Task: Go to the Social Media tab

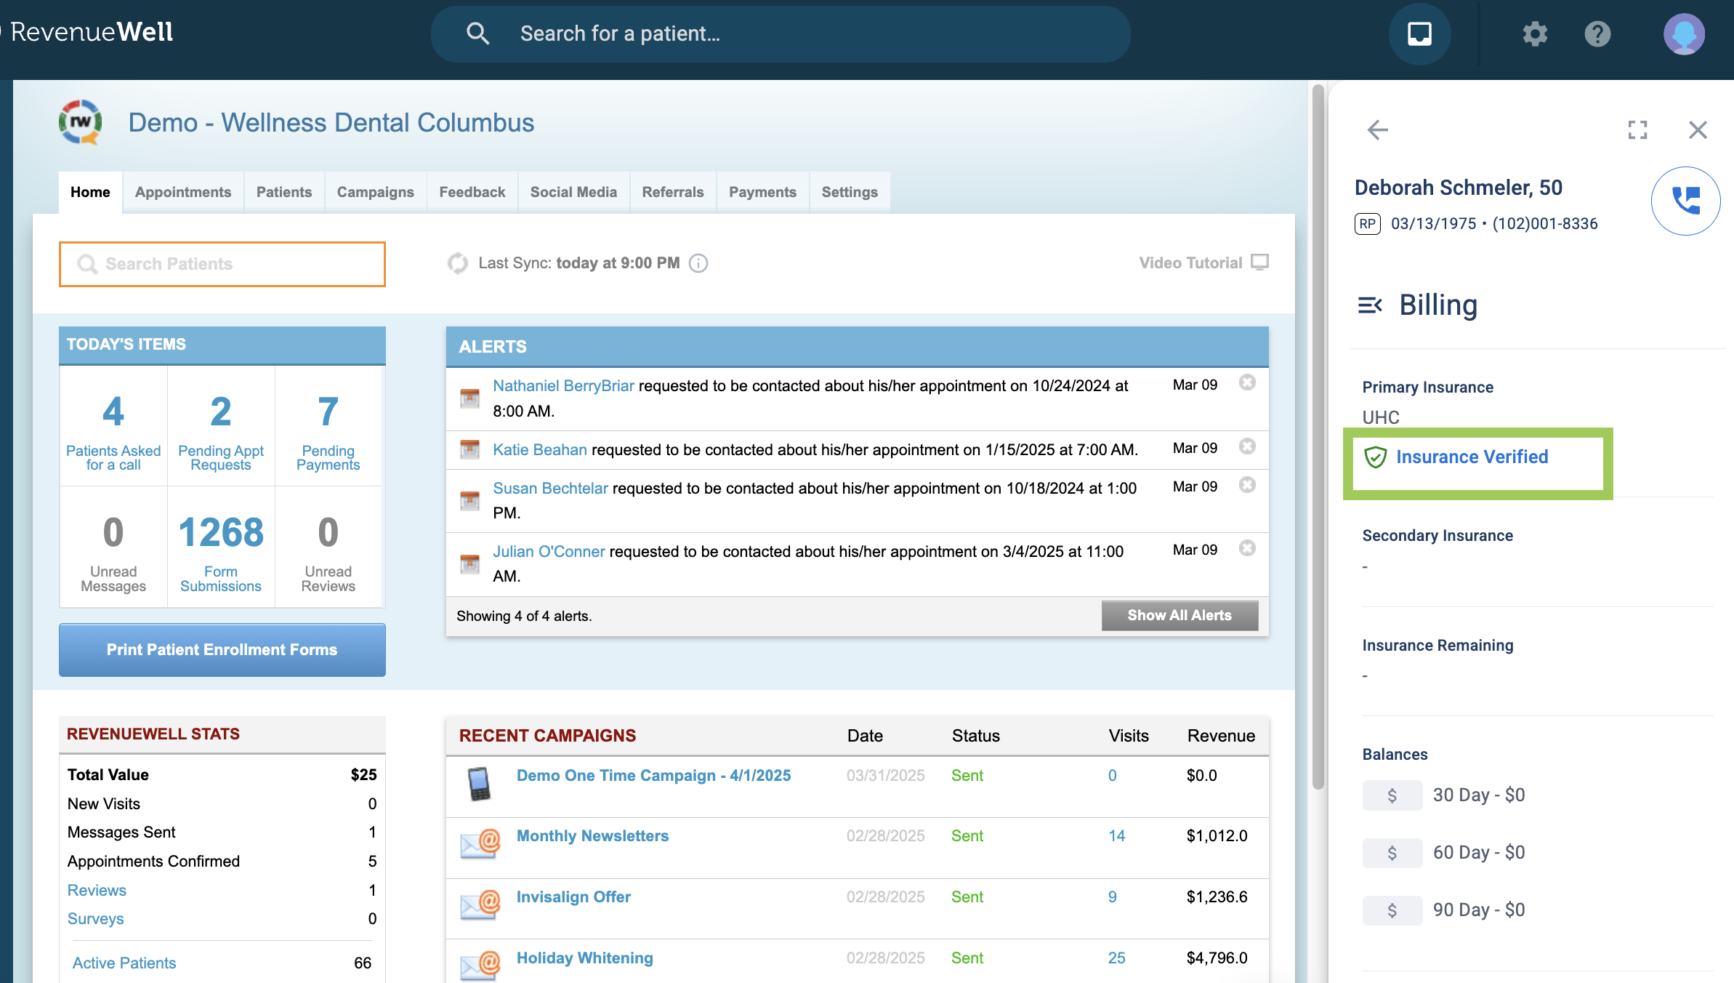Action: (x=573, y=192)
